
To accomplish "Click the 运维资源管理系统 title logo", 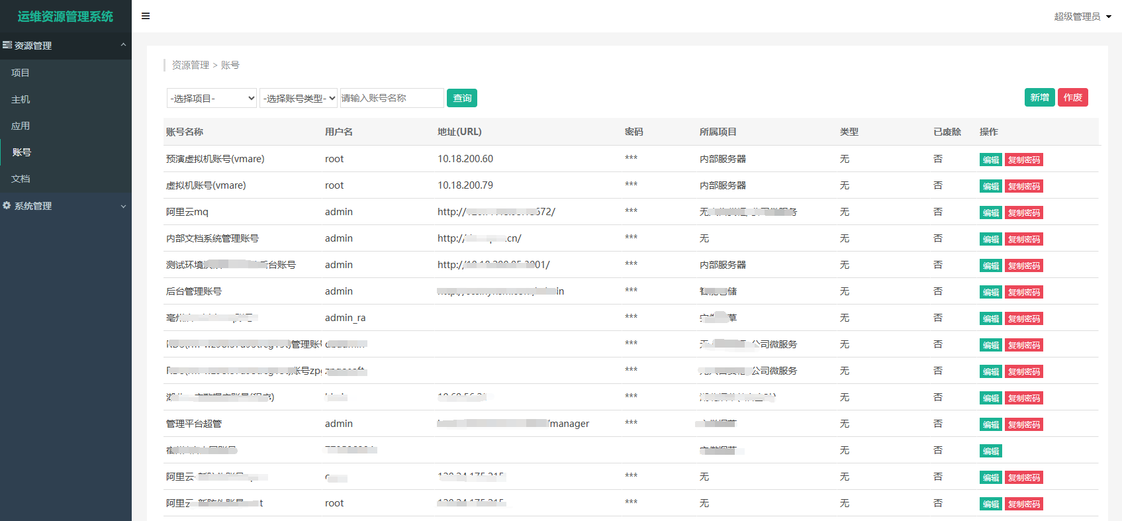I will coord(66,17).
